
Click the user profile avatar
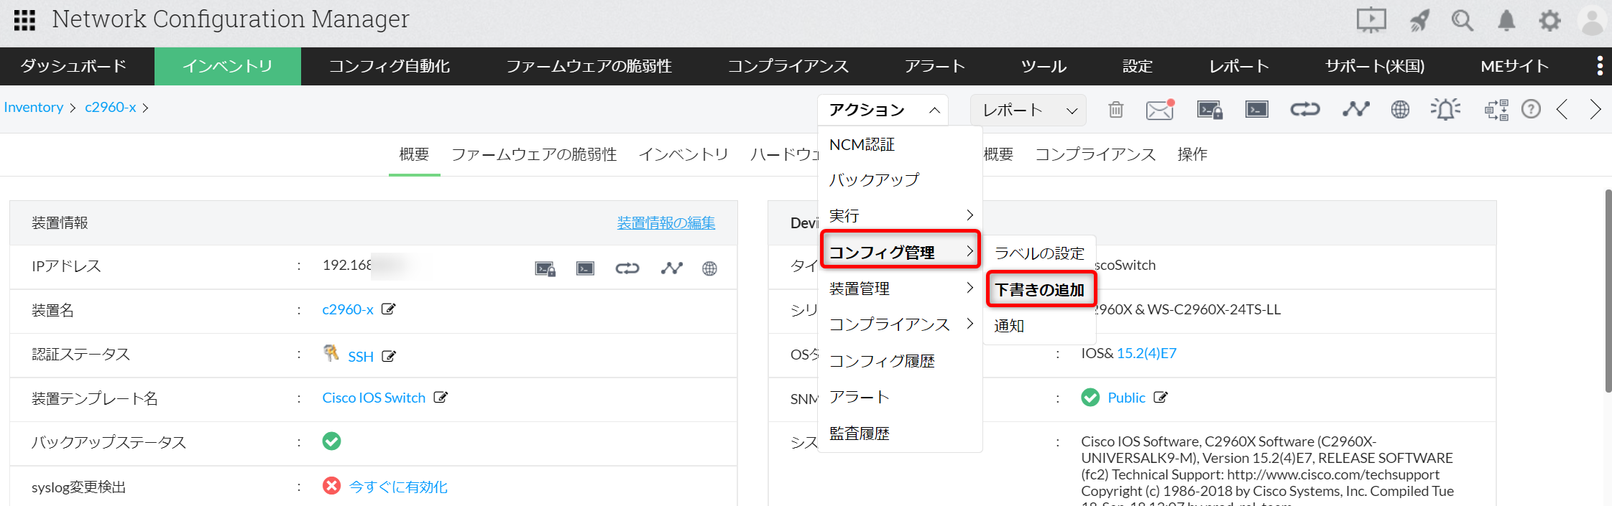[x=1593, y=21]
